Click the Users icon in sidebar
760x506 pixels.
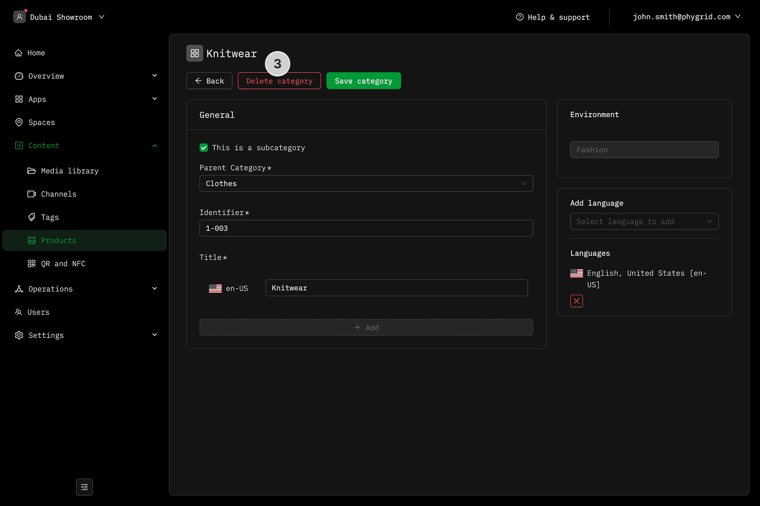pyautogui.click(x=19, y=312)
